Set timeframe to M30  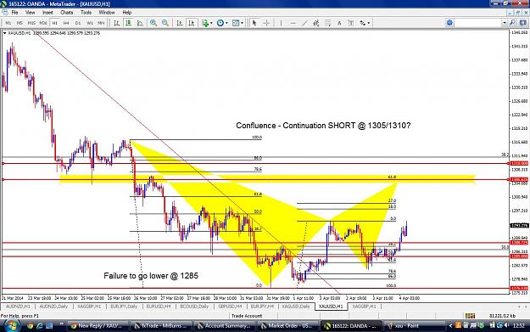click(43, 23)
